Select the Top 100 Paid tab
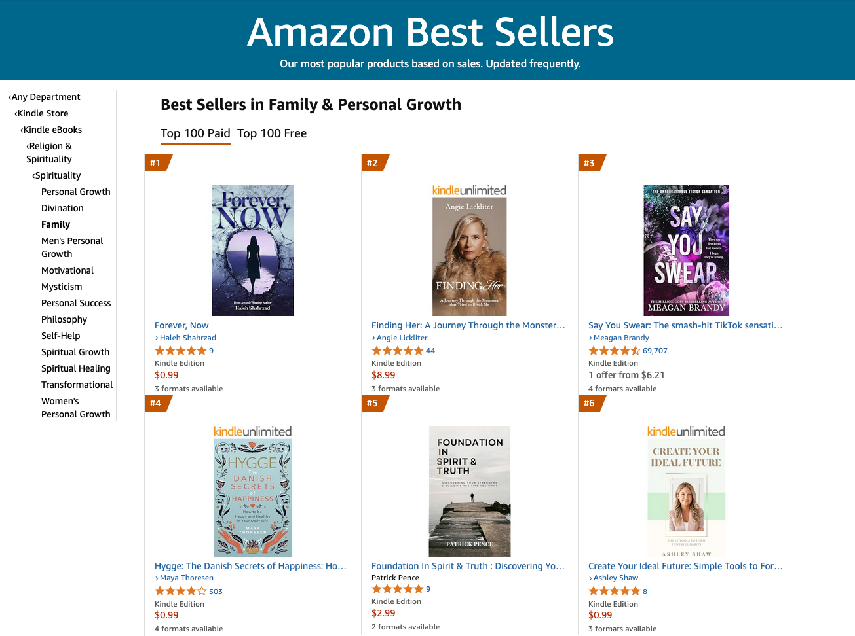Image resolution: width=855 pixels, height=636 pixels. tap(195, 133)
